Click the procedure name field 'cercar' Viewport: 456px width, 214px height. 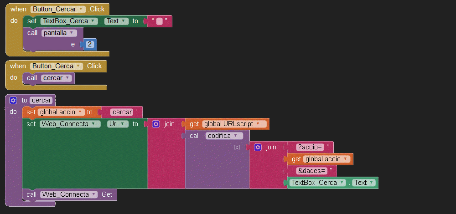pyautogui.click(x=41, y=100)
